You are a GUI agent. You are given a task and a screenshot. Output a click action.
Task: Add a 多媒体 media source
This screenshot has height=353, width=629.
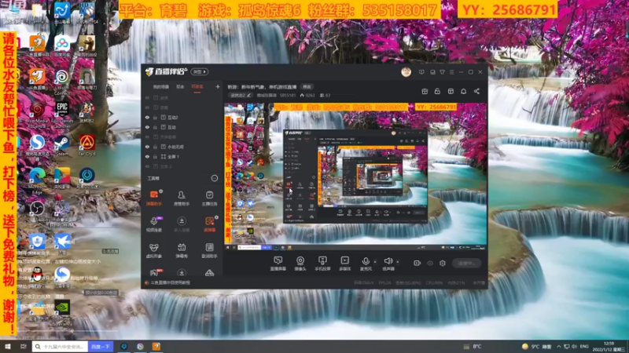[x=344, y=264]
